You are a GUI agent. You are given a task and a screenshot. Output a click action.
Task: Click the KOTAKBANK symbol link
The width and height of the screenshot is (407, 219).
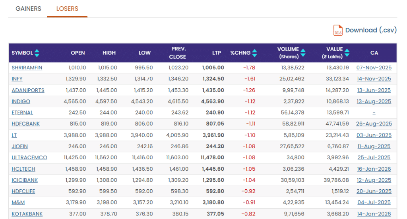point(27,214)
